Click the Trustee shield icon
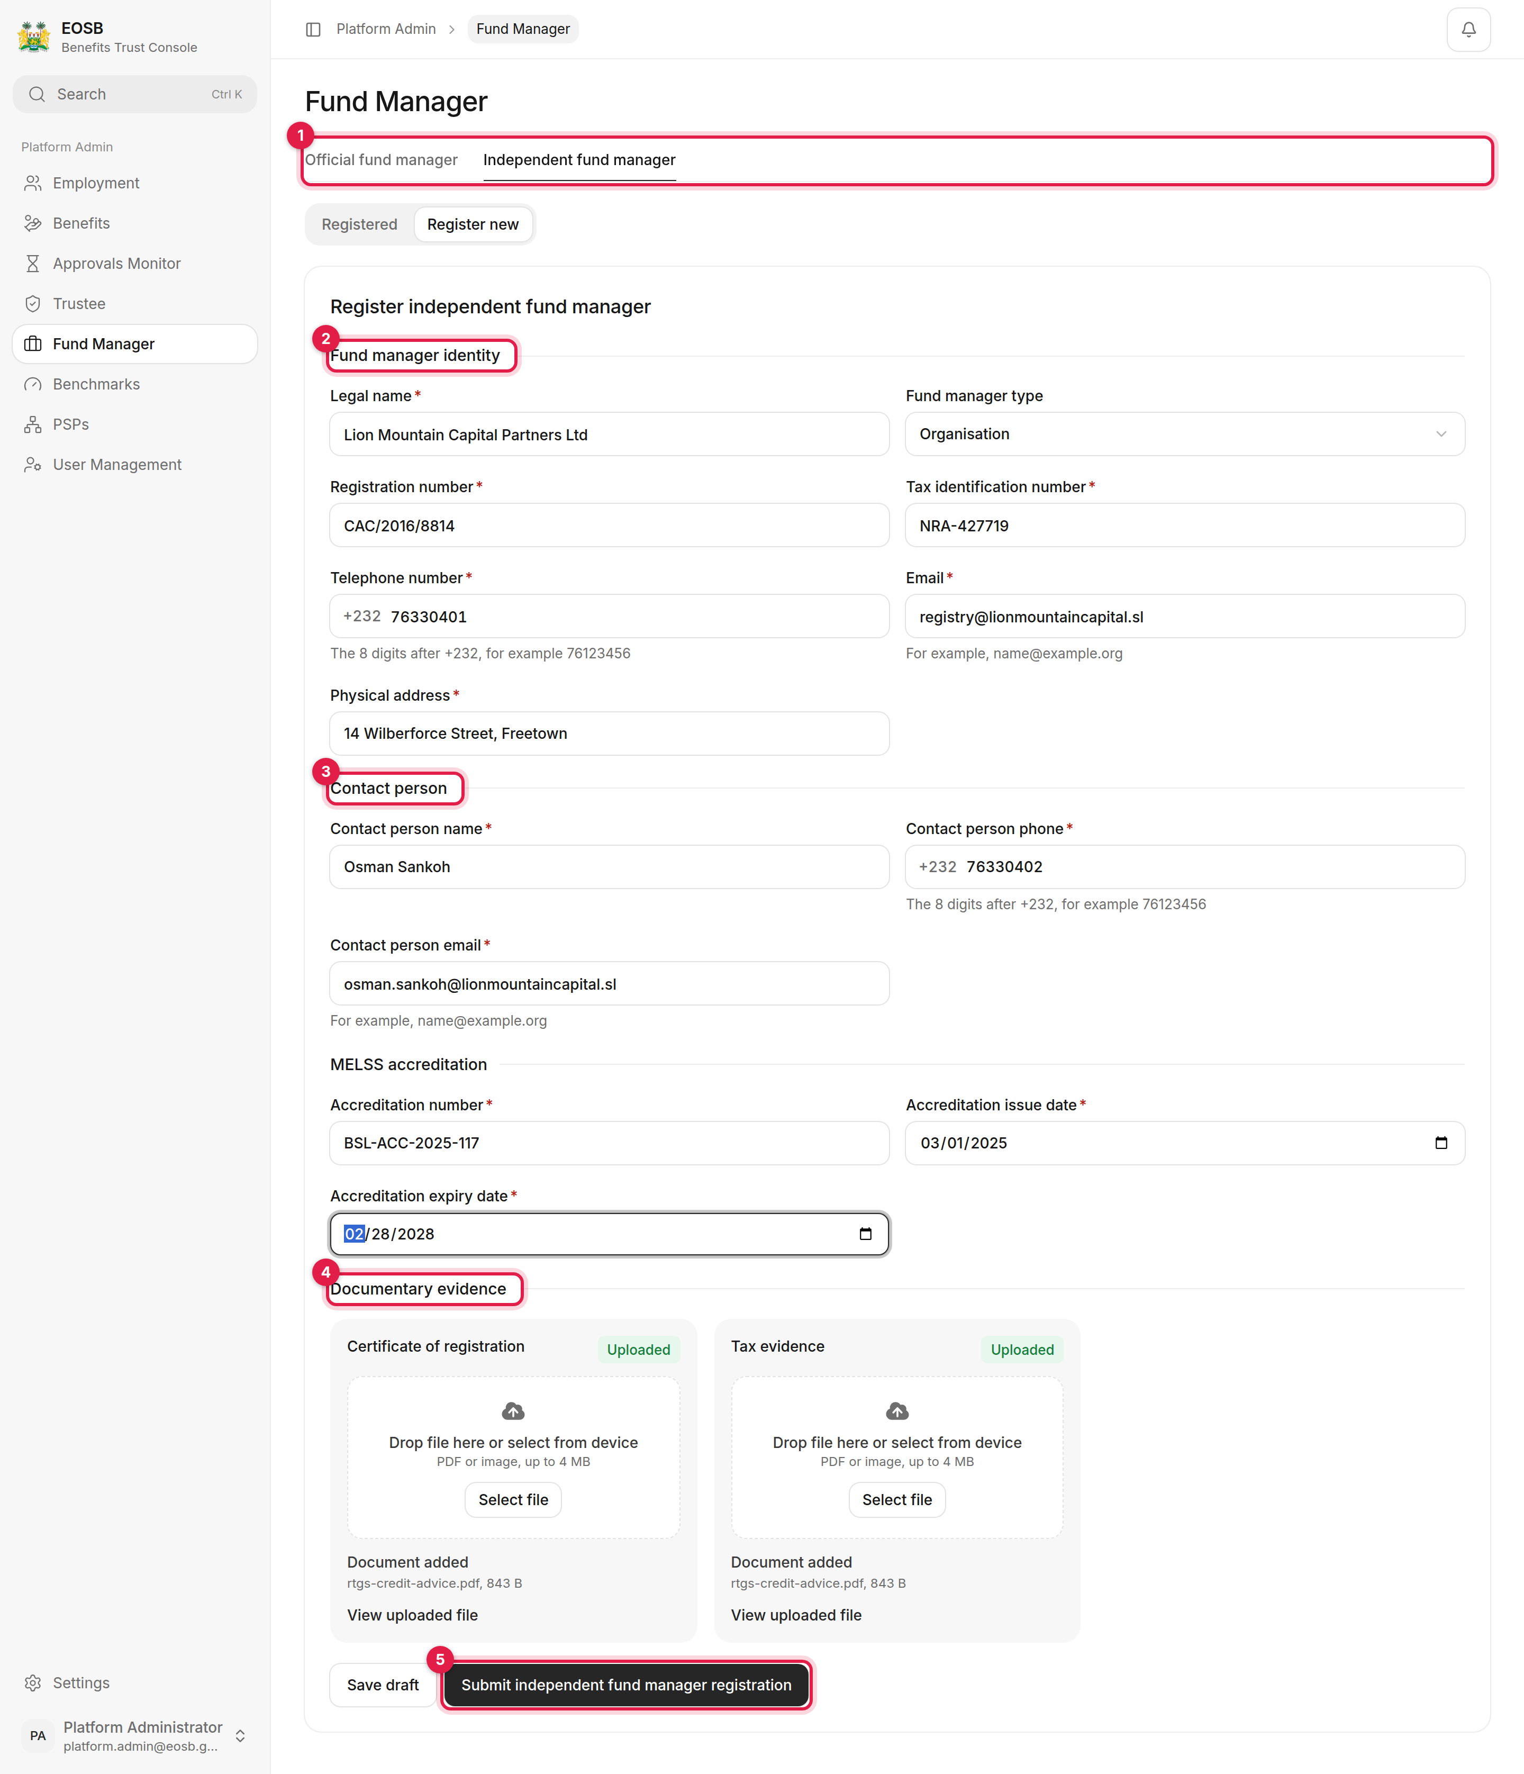 click(32, 304)
